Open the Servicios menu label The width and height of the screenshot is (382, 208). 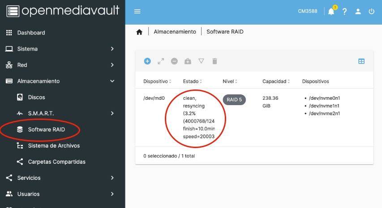coord(29,178)
